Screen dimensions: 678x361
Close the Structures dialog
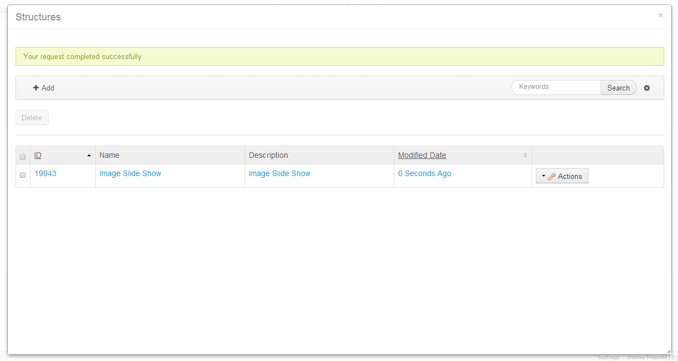tap(660, 15)
